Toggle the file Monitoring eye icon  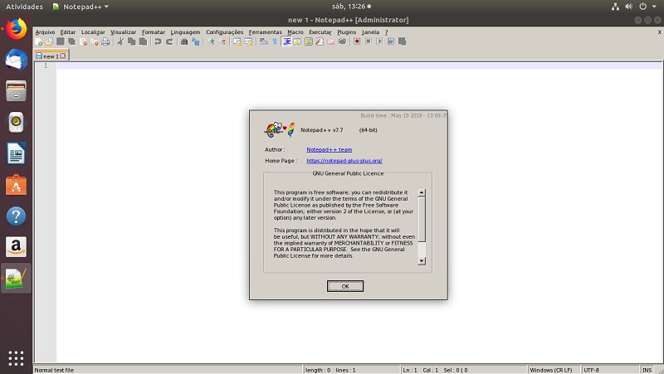(x=342, y=41)
